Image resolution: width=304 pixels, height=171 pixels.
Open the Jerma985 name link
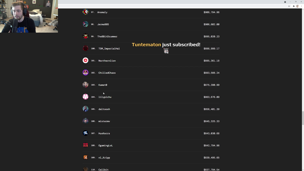tap(103, 24)
